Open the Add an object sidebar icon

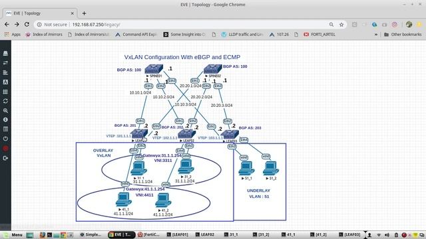click(5, 53)
